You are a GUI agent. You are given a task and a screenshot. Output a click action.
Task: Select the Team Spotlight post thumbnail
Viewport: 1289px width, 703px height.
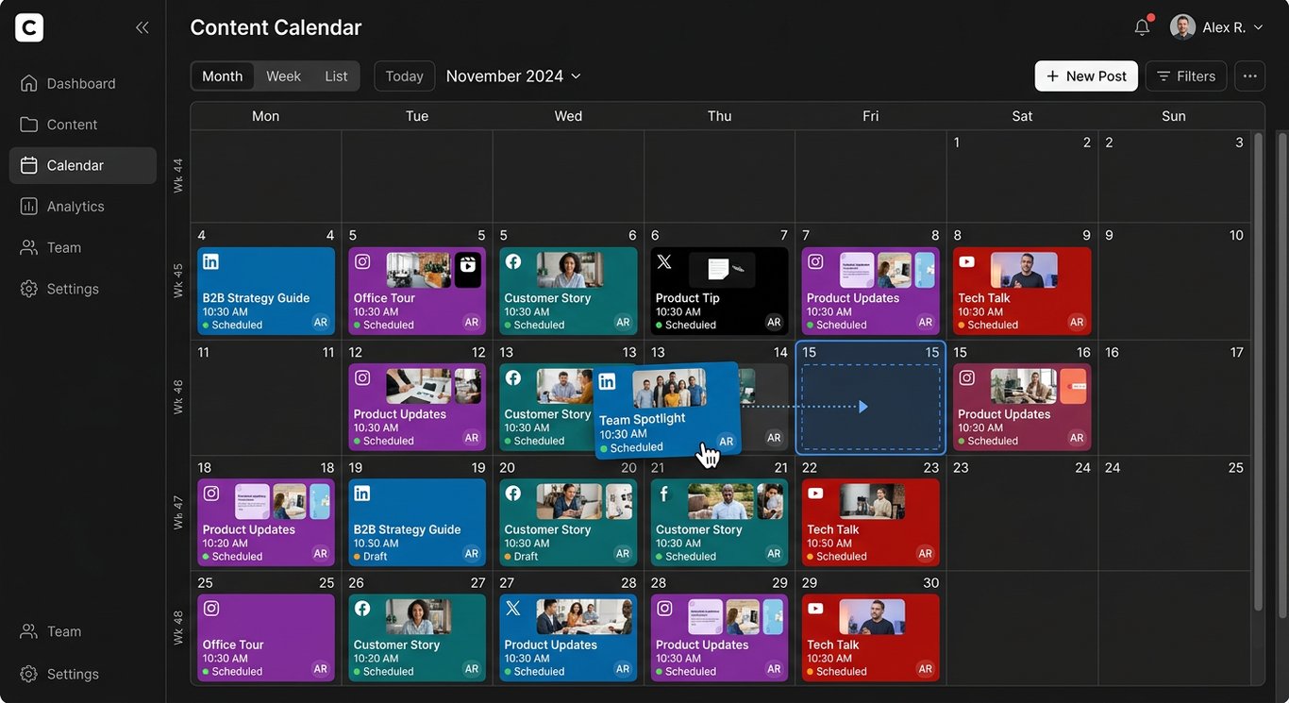[670, 387]
